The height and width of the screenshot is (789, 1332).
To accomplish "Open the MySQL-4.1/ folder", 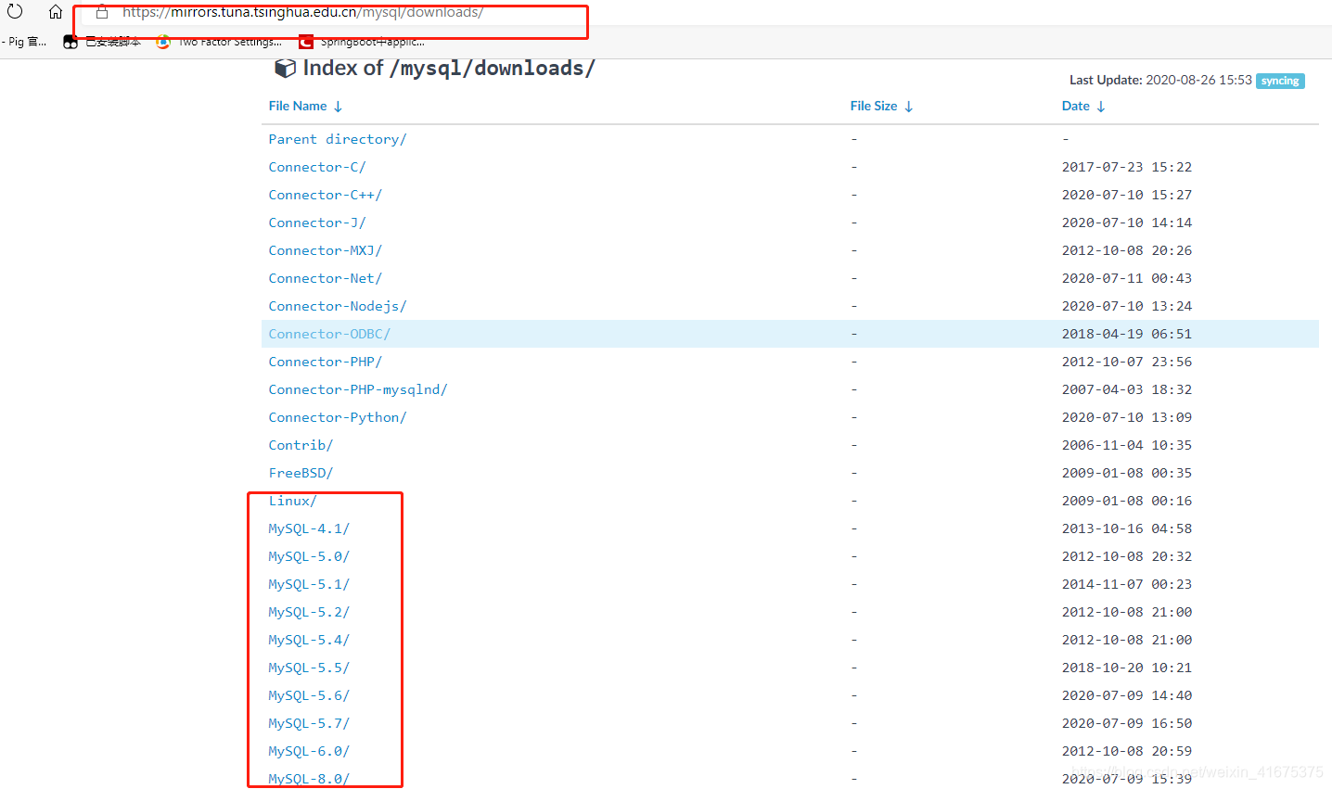I will 309,528.
